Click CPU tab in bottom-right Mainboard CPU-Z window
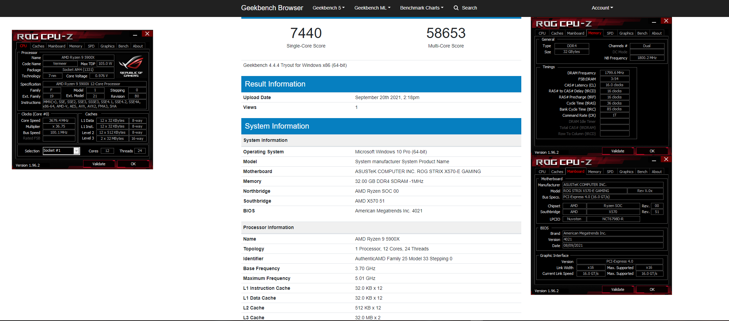Screen dimensions: 729x321 coord(542,172)
